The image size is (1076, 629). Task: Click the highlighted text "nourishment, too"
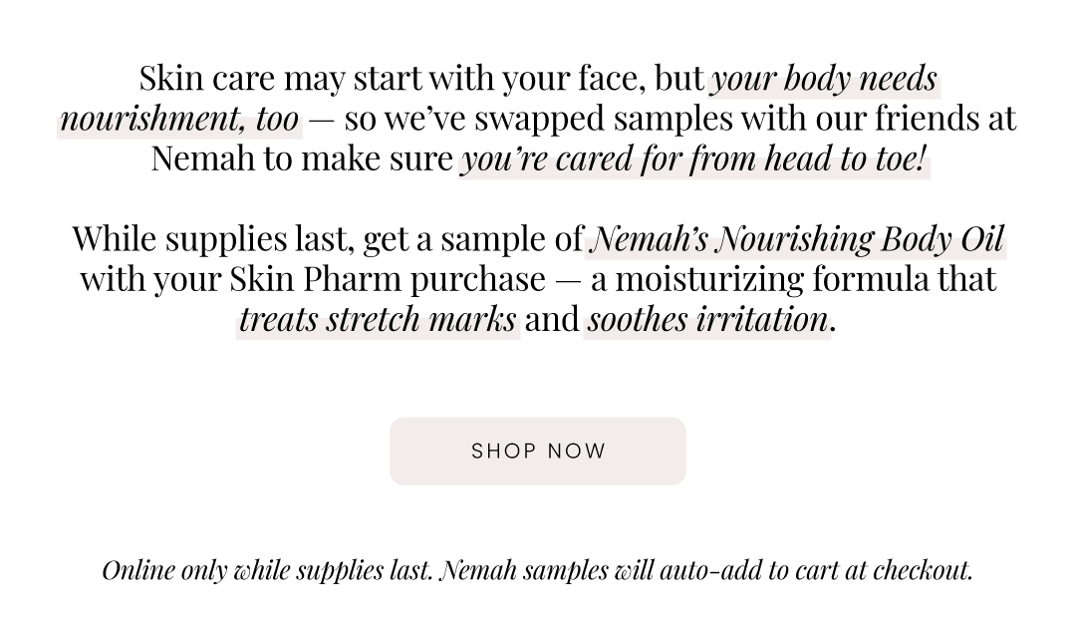pos(179,120)
